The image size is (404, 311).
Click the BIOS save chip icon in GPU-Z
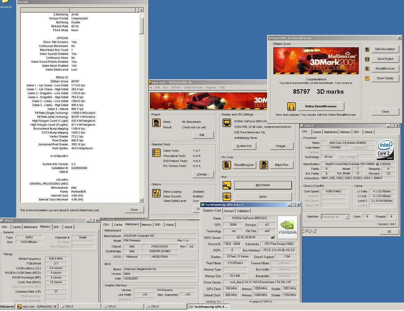[273, 237]
